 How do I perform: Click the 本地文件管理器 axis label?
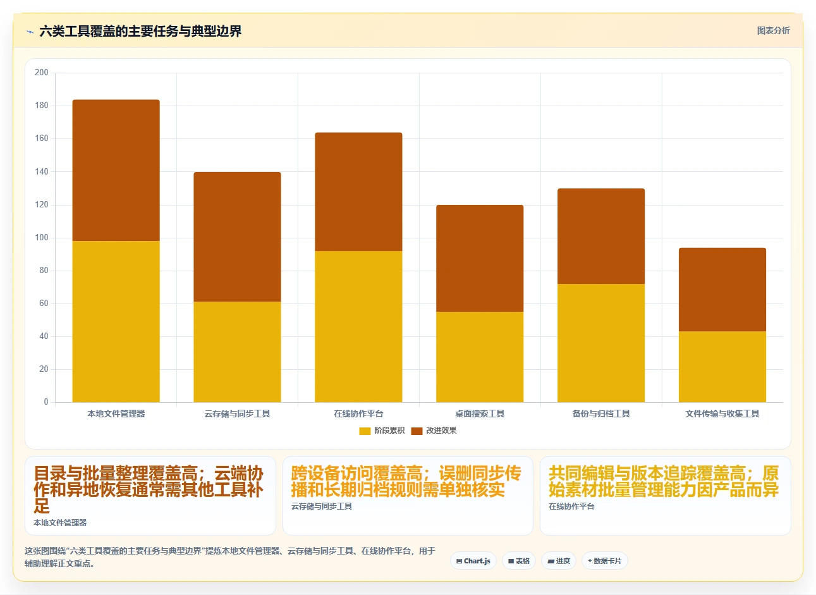(116, 414)
